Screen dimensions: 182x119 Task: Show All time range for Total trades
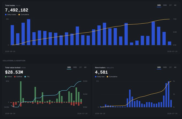click(x=175, y=5)
